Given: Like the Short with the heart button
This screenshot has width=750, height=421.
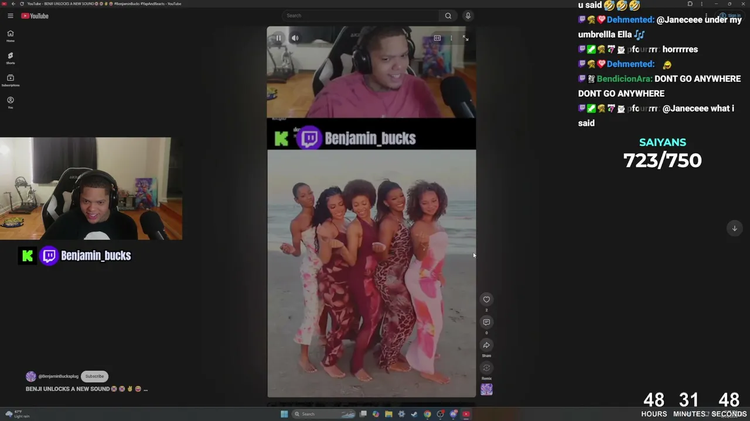Looking at the screenshot, I should 486,299.
